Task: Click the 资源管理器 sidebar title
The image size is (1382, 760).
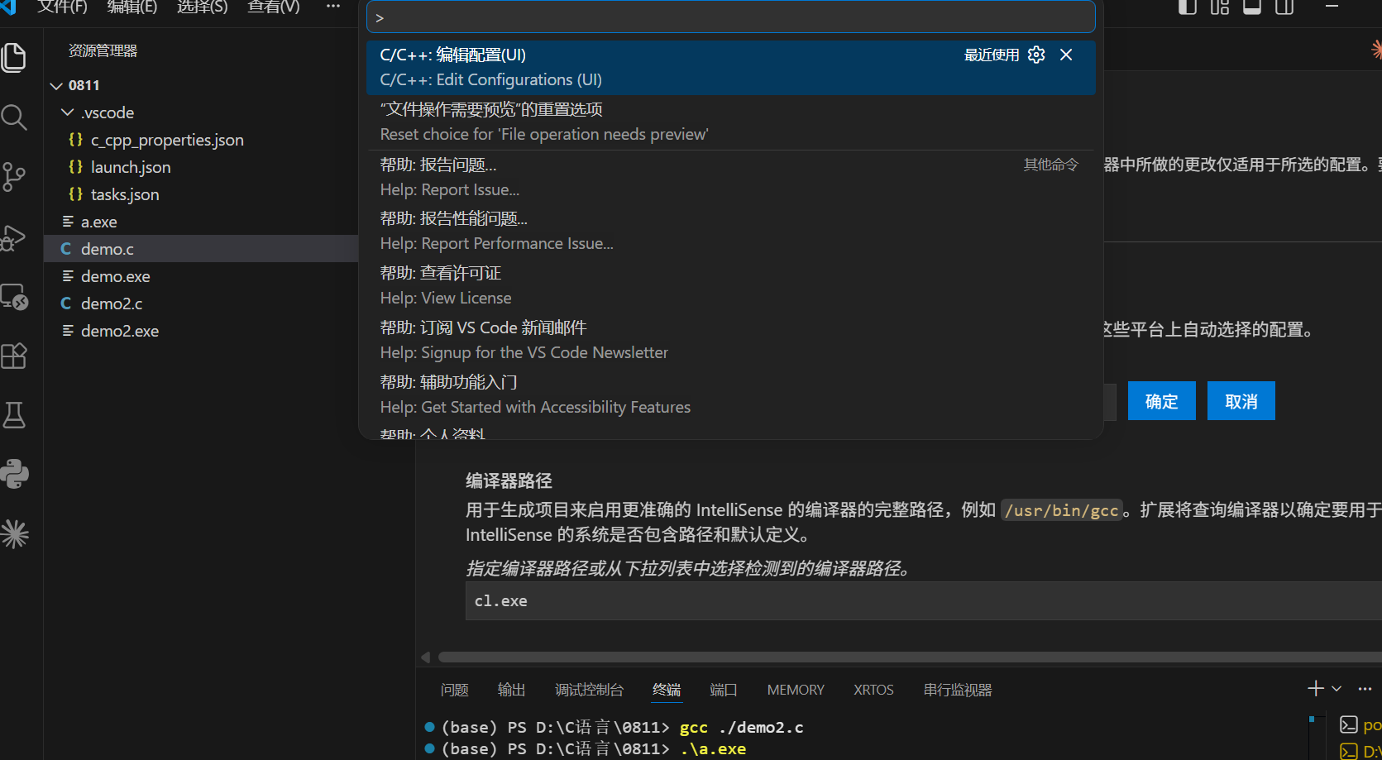Action: (103, 51)
